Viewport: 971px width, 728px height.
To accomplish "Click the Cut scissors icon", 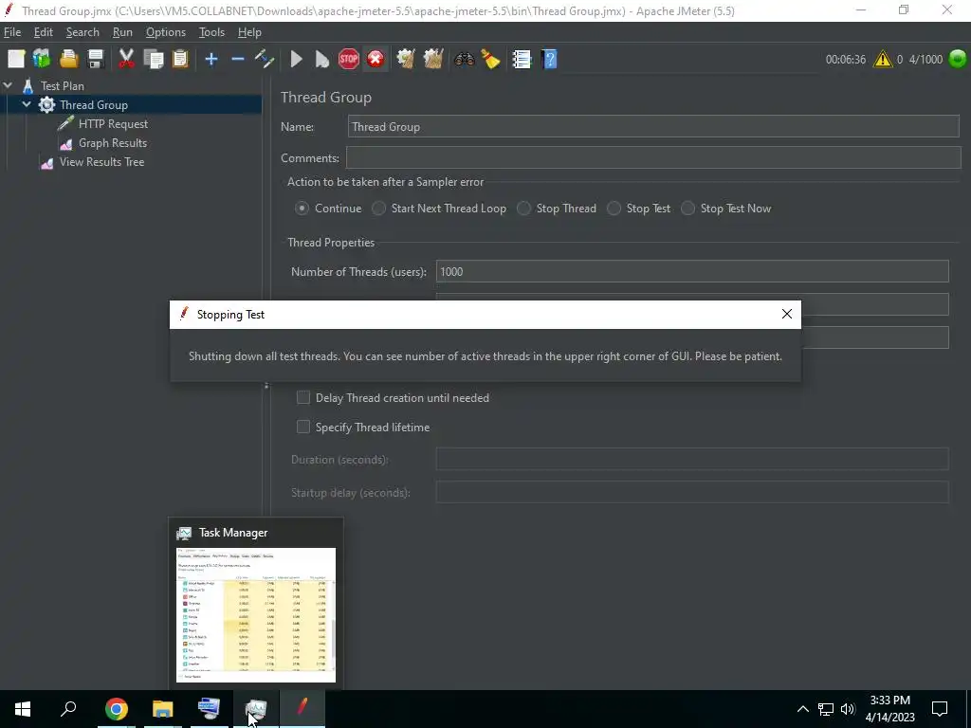I will [126, 59].
